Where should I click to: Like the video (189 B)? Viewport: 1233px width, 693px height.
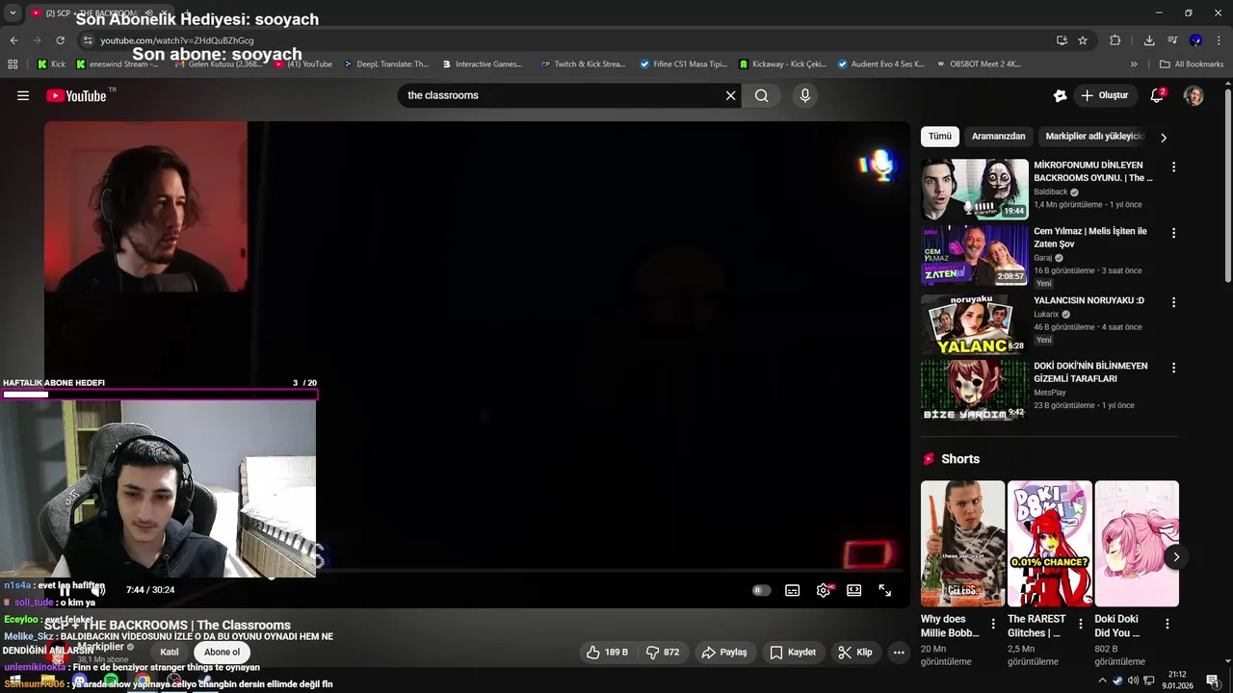click(x=608, y=652)
